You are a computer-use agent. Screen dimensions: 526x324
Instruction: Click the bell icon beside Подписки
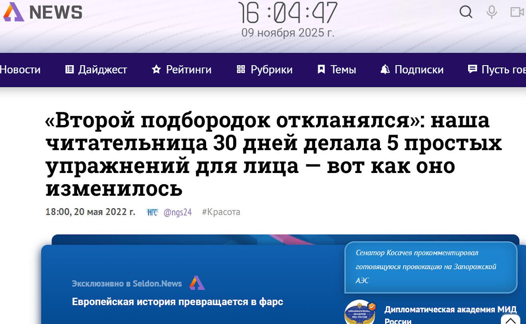tap(385, 70)
